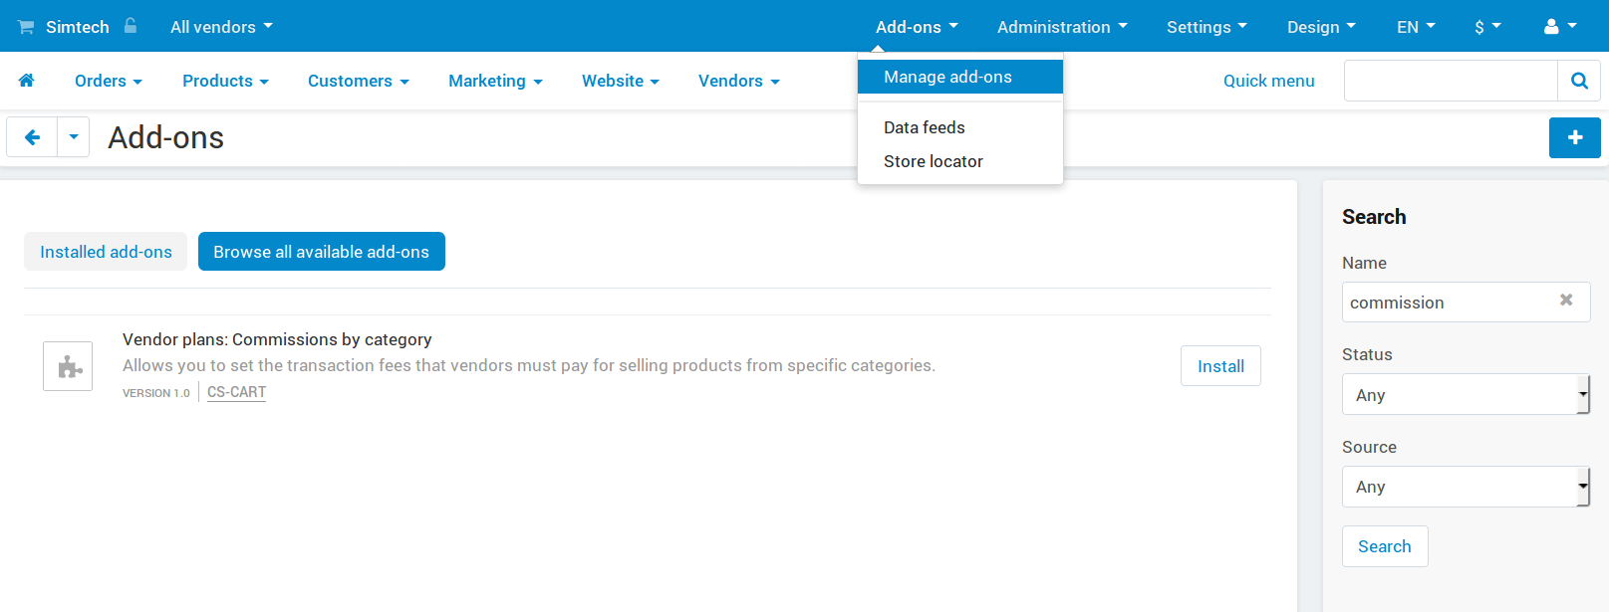Screen dimensions: 1609x612
Task: Go to dashboard via home icon
Action: click(27, 81)
